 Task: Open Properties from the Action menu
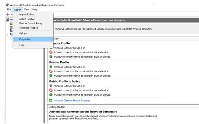tap(33, 39)
